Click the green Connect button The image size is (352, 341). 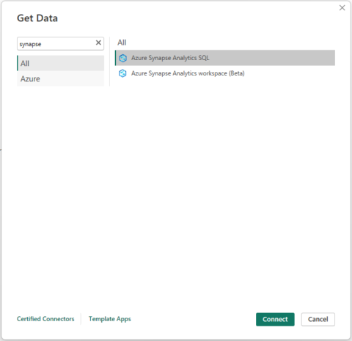pyautogui.click(x=275, y=319)
